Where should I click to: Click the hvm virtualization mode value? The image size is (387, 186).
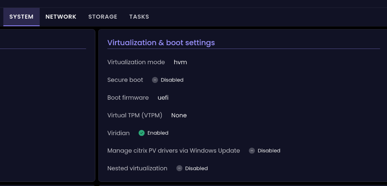180,62
